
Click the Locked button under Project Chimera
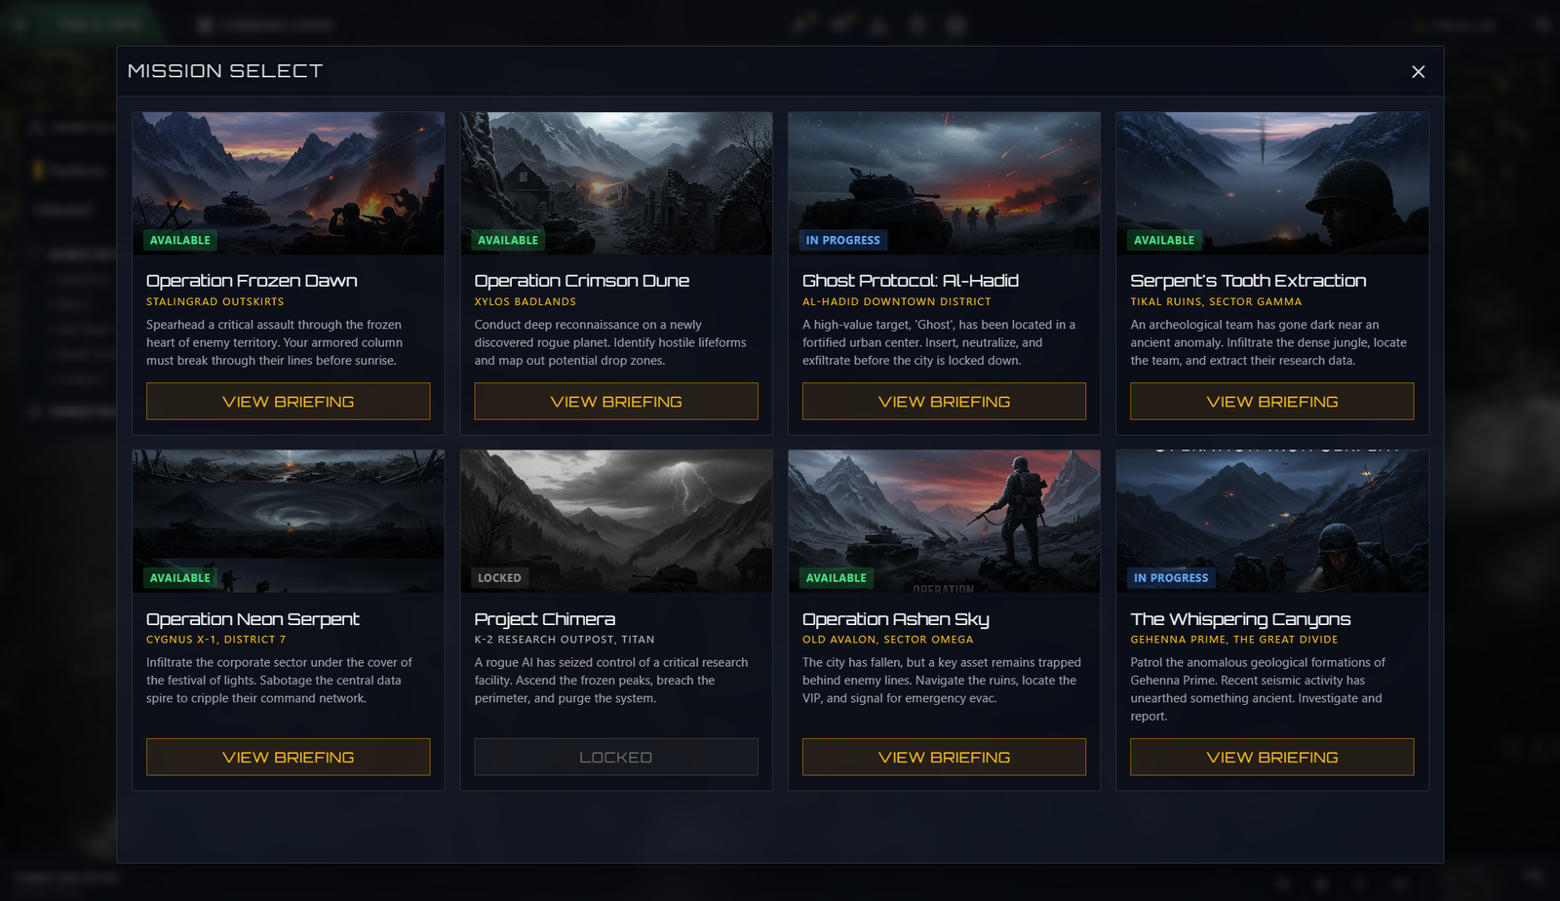point(615,758)
